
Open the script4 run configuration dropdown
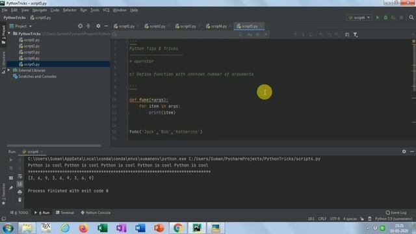click(x=359, y=18)
